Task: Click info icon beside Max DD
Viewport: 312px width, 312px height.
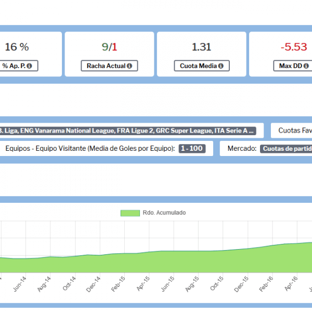Action: point(306,66)
